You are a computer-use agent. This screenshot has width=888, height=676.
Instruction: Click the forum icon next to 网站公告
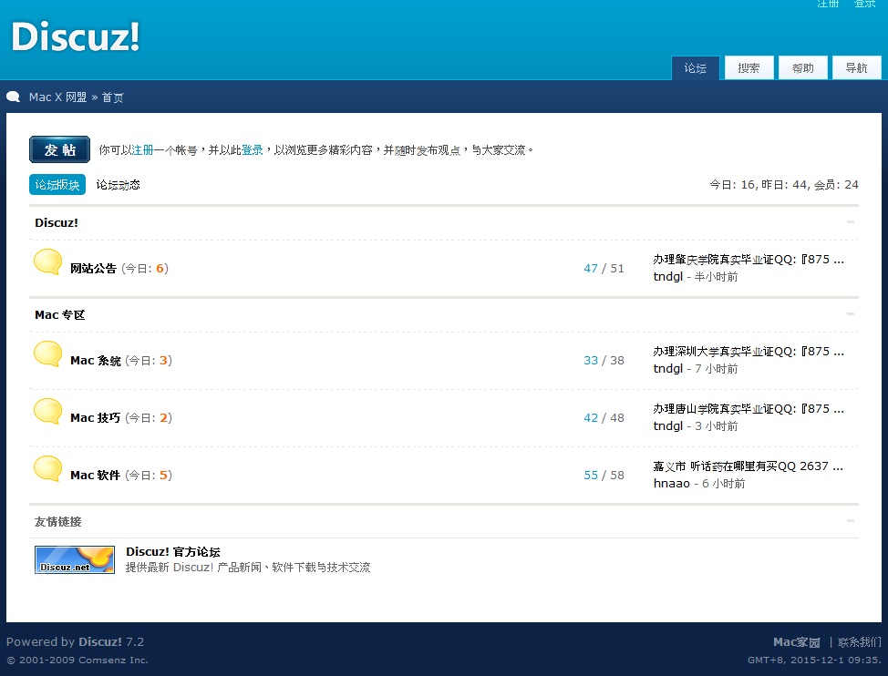[48, 262]
